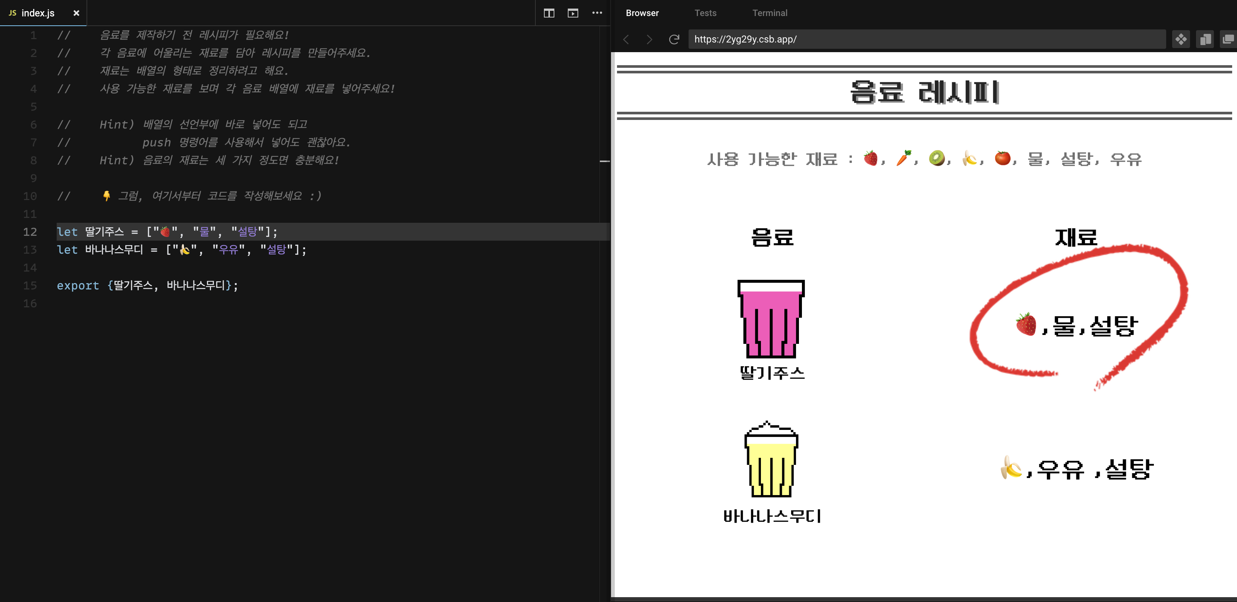Select the Browser tab
Image resolution: width=1237 pixels, height=602 pixels.
(642, 13)
